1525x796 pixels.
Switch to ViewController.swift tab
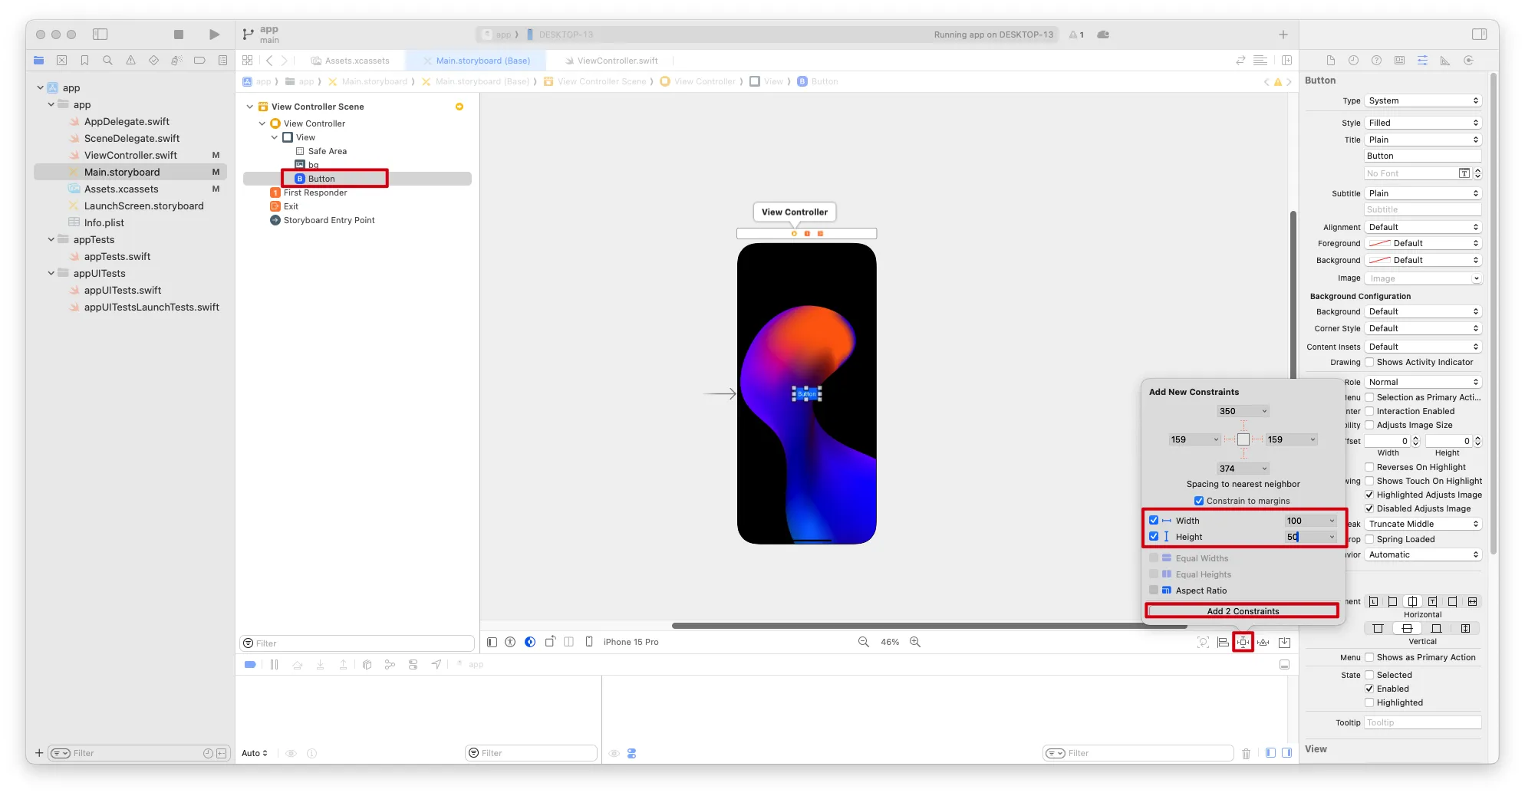pyautogui.click(x=617, y=61)
